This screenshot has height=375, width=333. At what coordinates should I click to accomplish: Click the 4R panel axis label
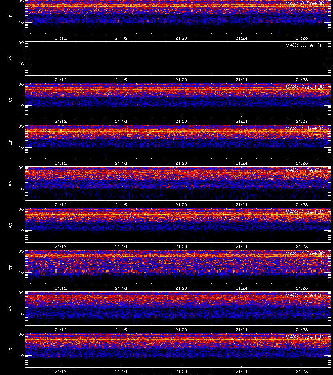(11, 142)
